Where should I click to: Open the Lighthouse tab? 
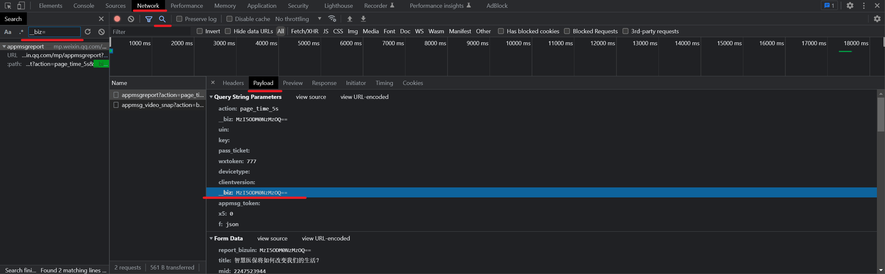[338, 6]
